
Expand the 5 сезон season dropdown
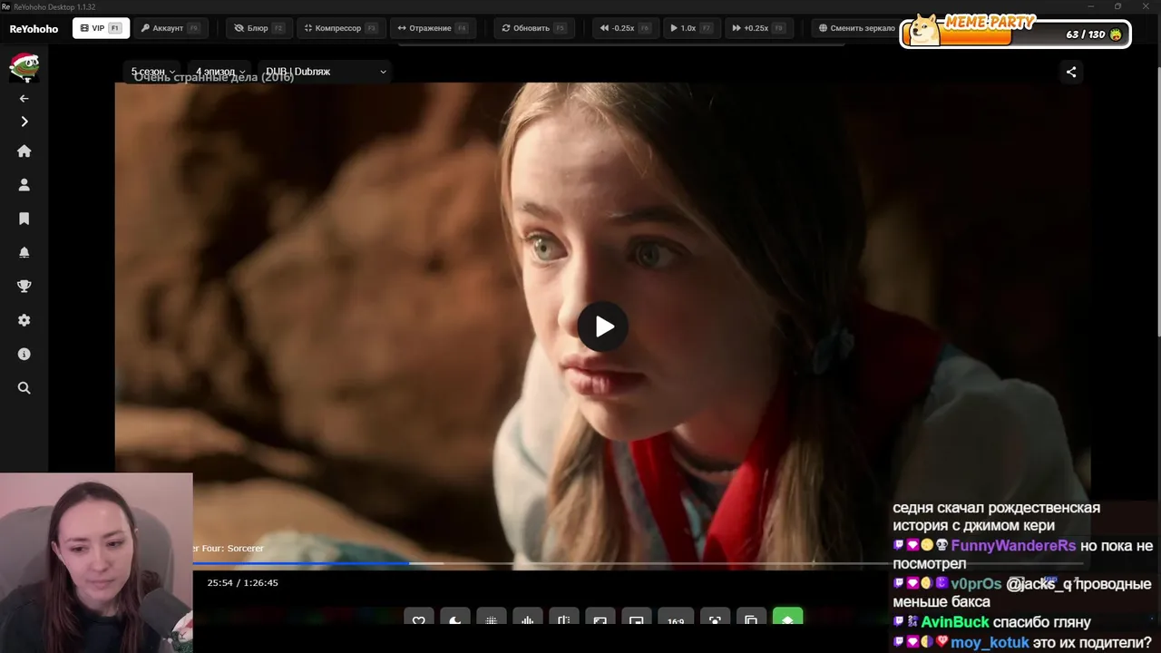153,72
